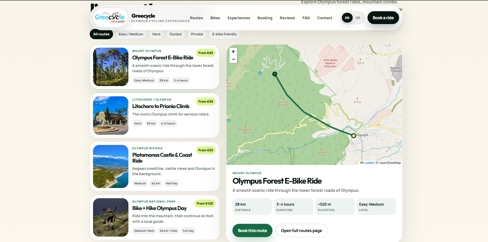Viewport: 488px width, 242px height.
Task: Open full routes page
Action: coord(301,230)
